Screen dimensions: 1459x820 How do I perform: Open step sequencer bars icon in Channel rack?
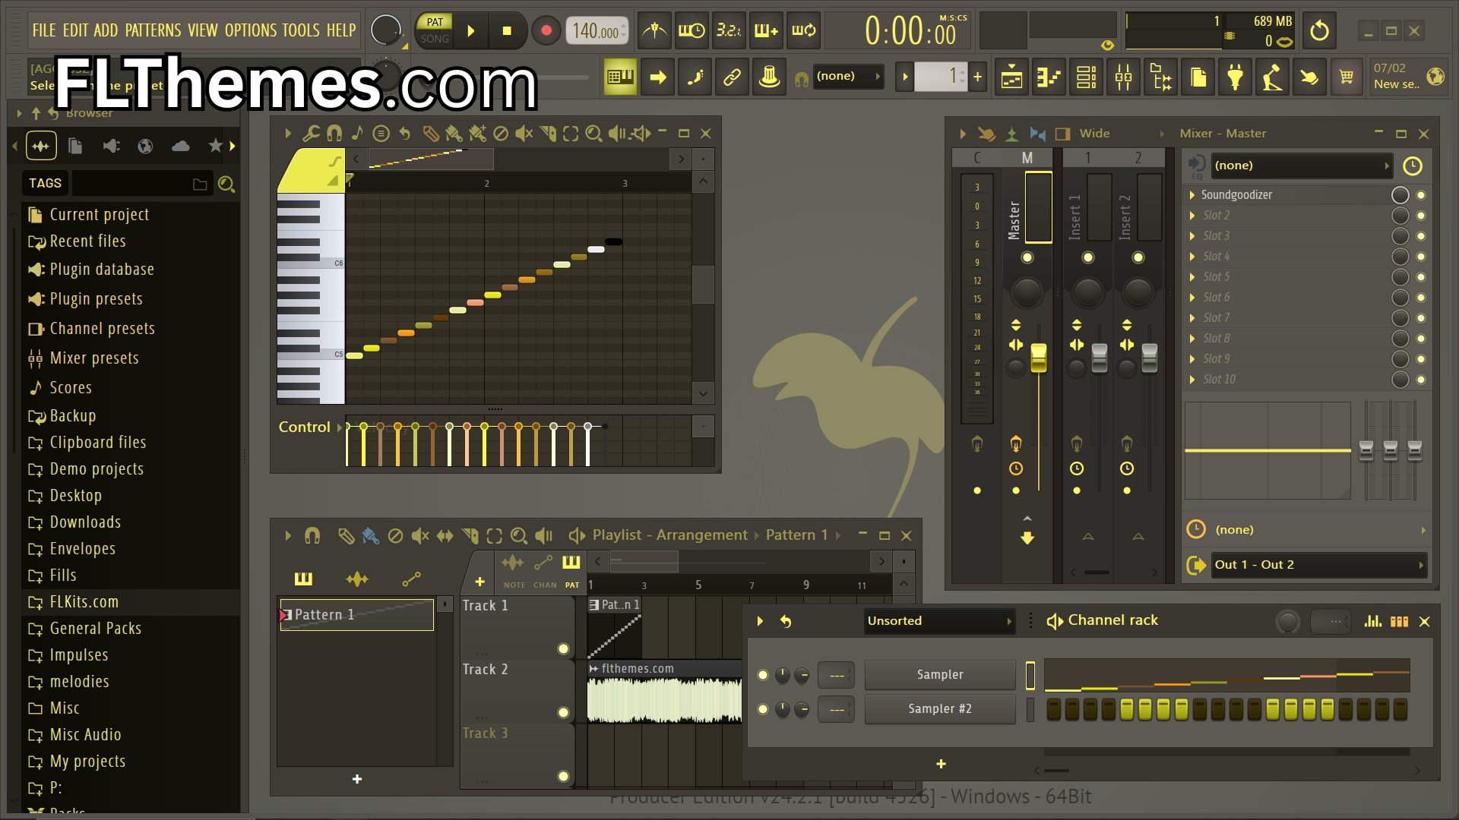pyautogui.click(x=1399, y=621)
